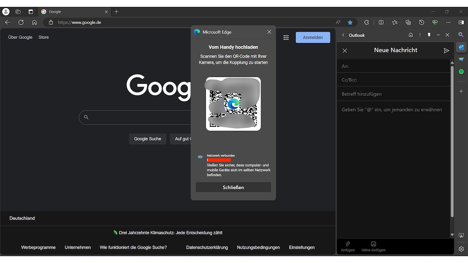Open Unternehmen footer link

77,248
